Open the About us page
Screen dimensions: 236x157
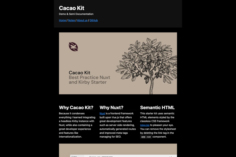pos(82,20)
